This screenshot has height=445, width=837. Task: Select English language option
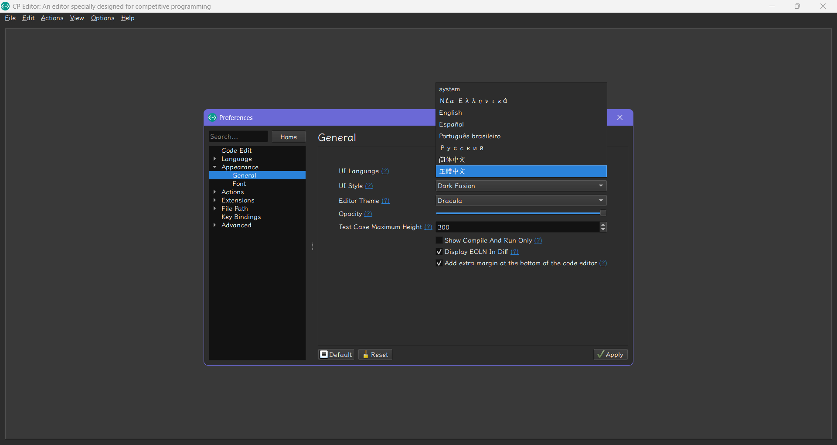pos(521,113)
